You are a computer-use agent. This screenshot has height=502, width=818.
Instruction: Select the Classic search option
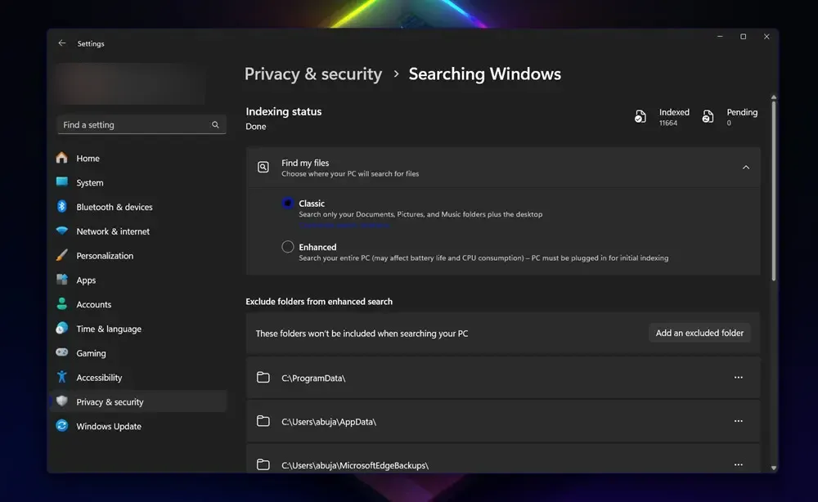pos(288,203)
